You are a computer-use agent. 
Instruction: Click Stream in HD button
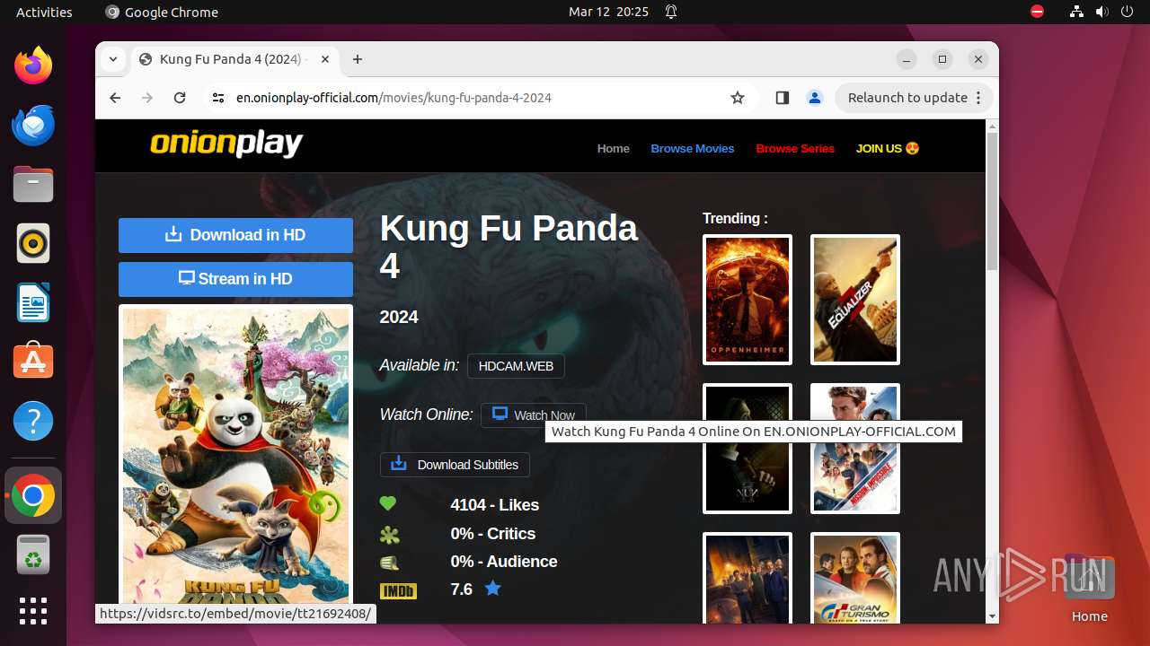(x=235, y=279)
